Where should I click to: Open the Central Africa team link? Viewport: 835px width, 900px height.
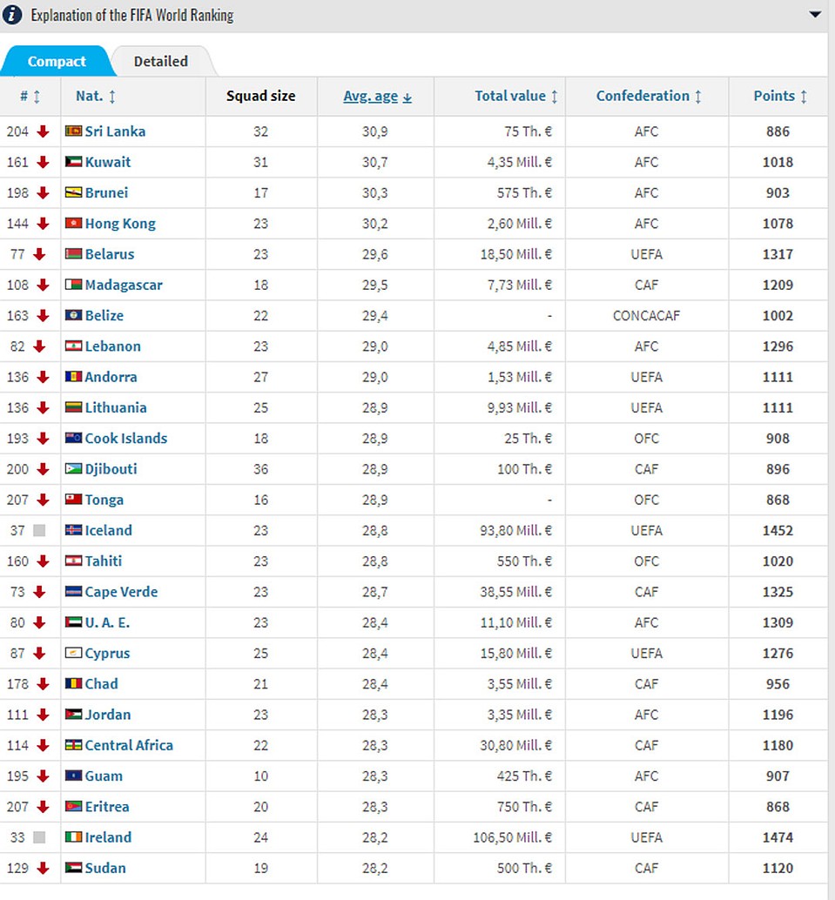(x=129, y=746)
